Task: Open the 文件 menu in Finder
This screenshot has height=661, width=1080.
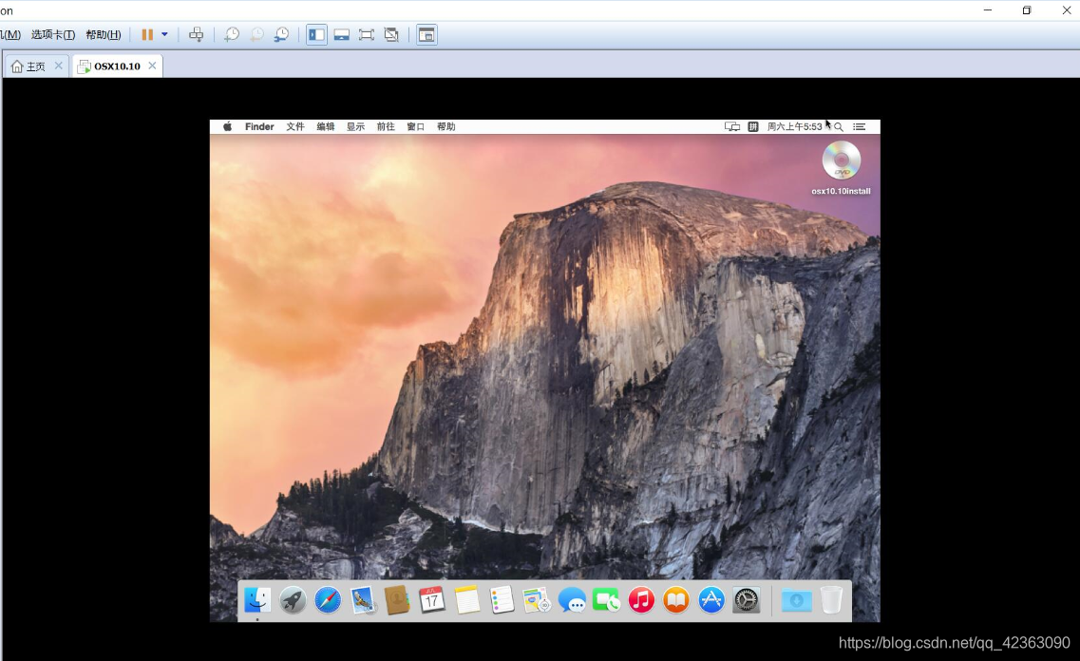Action: click(295, 126)
